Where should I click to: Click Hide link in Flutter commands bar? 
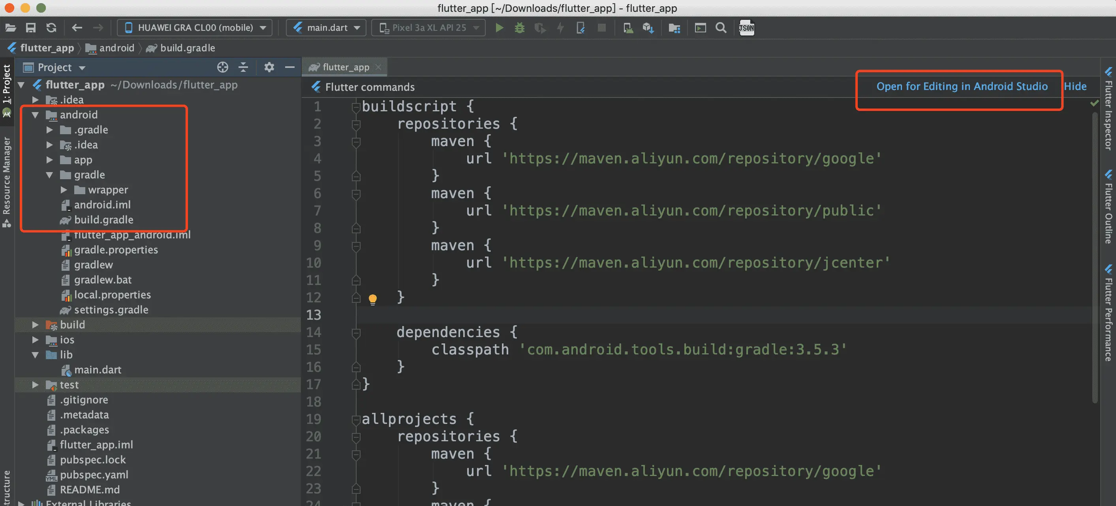click(x=1075, y=86)
